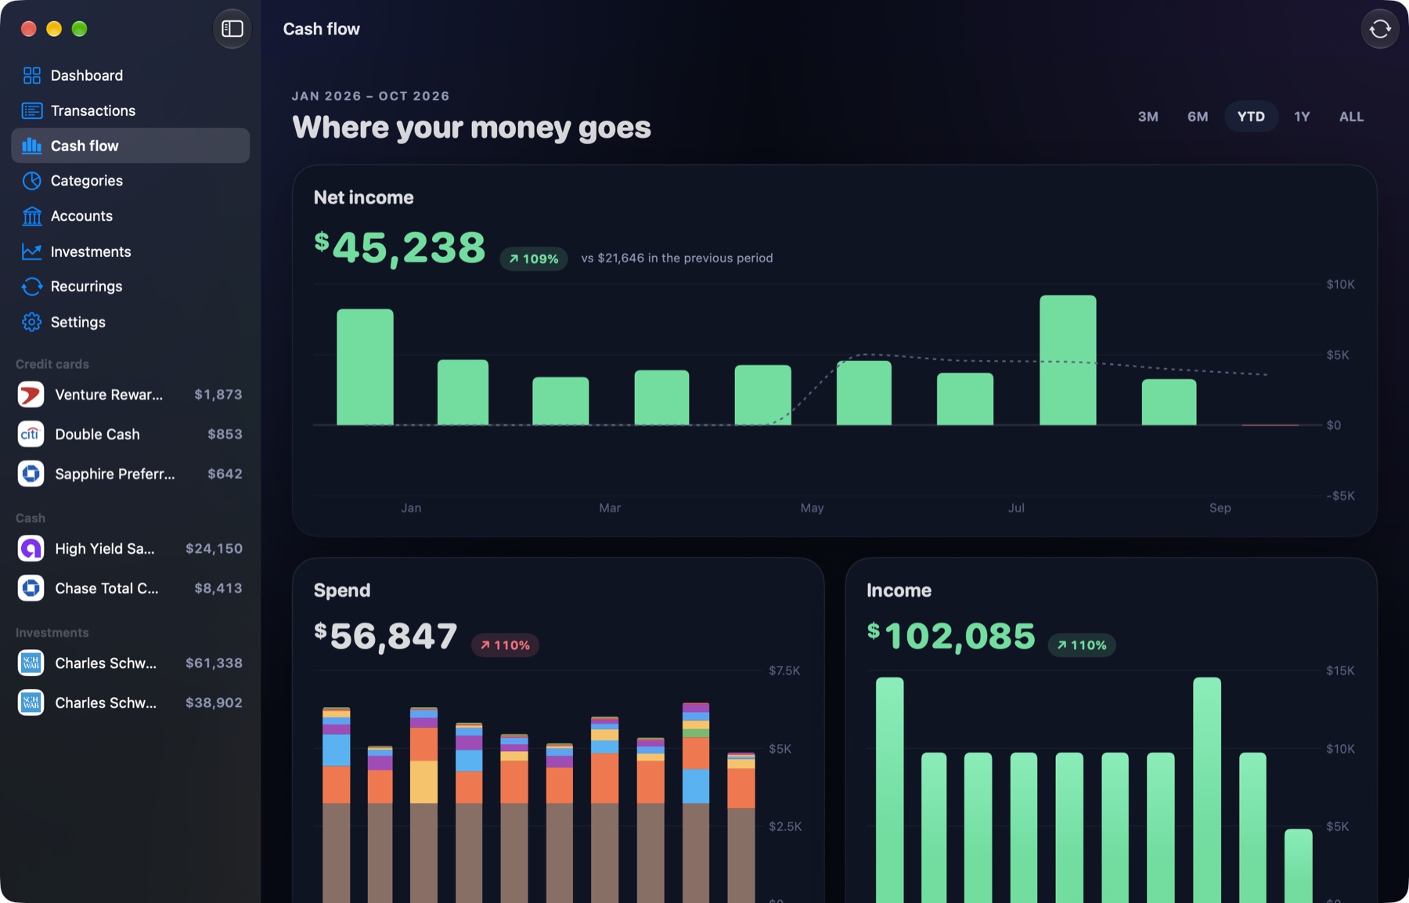Image resolution: width=1409 pixels, height=903 pixels.
Task: Click the $102,085 income total
Action: click(x=951, y=636)
